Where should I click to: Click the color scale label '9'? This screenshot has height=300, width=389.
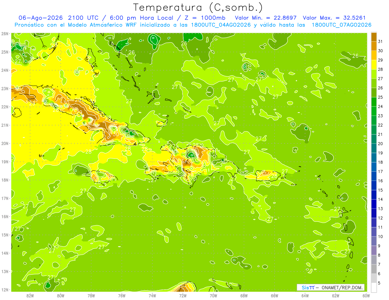click(379, 246)
